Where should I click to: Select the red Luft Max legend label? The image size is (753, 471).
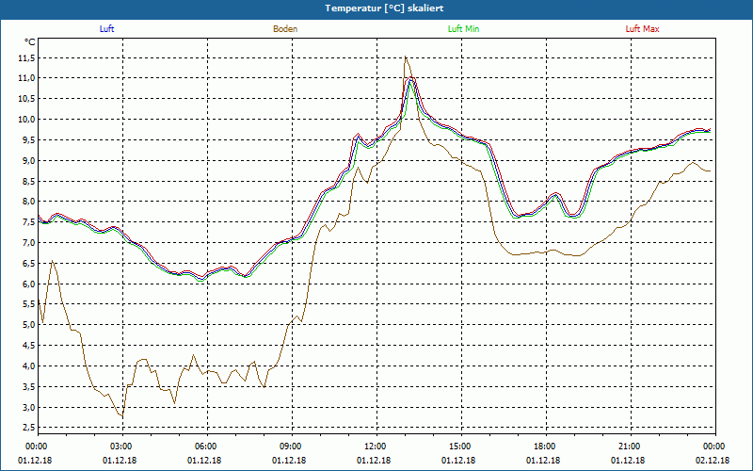coord(642,29)
